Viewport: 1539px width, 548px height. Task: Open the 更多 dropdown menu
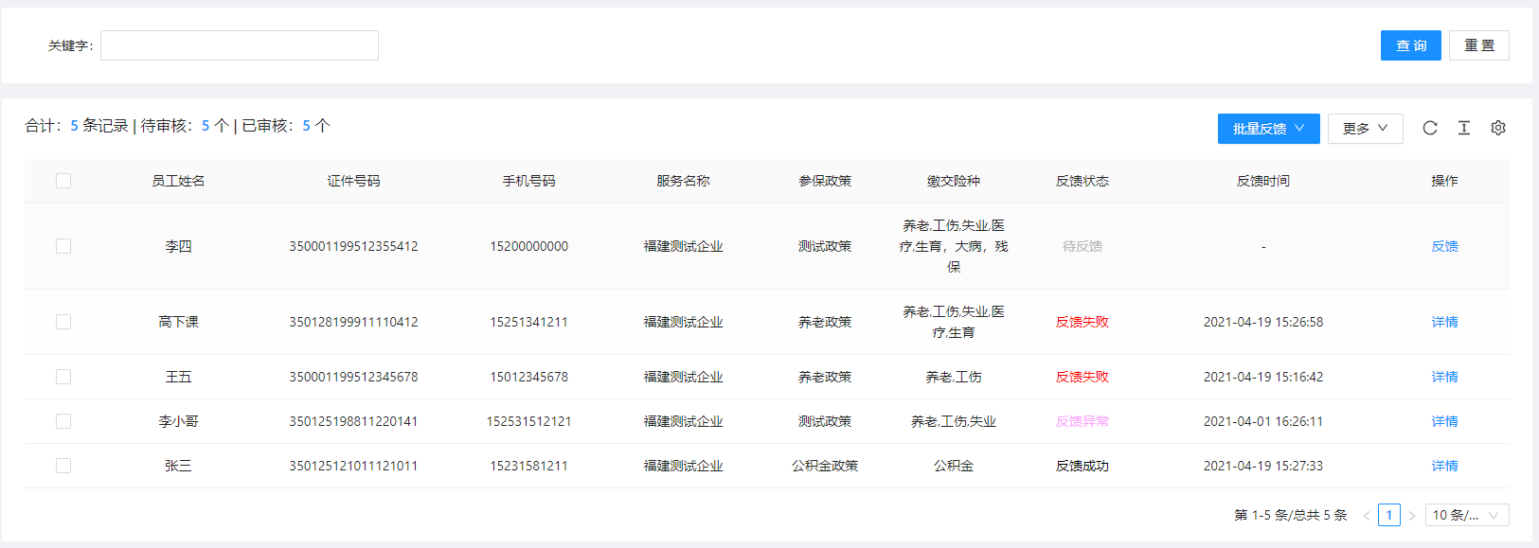click(1365, 129)
